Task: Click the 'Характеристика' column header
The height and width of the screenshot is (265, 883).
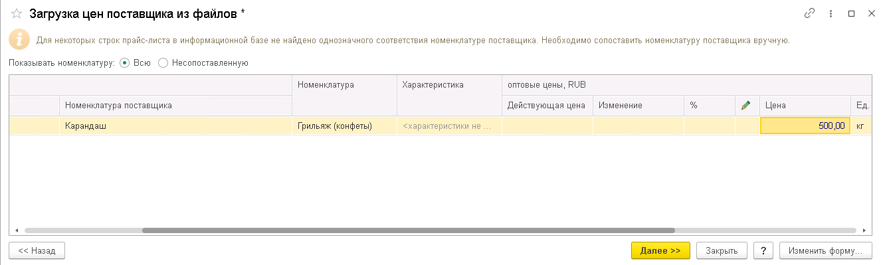Action: [x=449, y=95]
